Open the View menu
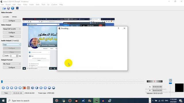The height and width of the screenshot is (103, 184). tap(19, 5)
